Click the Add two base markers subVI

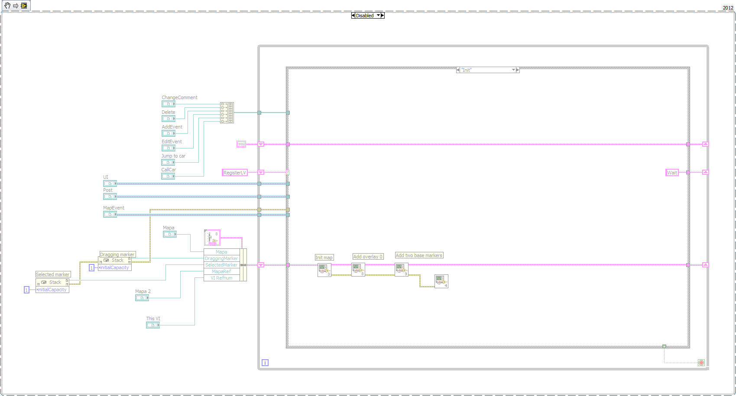pos(402,269)
